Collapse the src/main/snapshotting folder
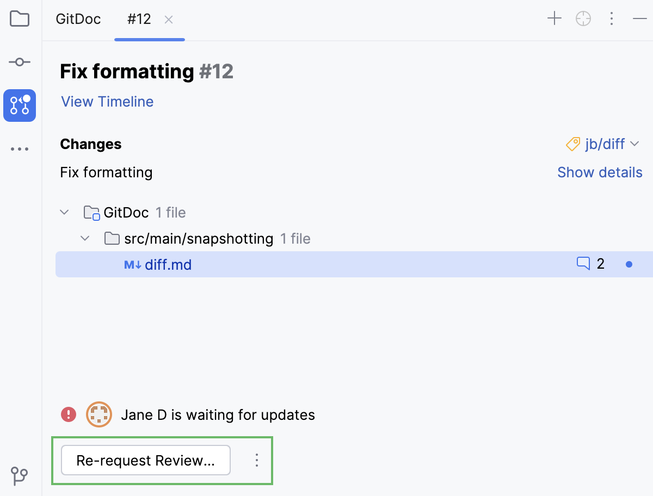 click(x=85, y=238)
